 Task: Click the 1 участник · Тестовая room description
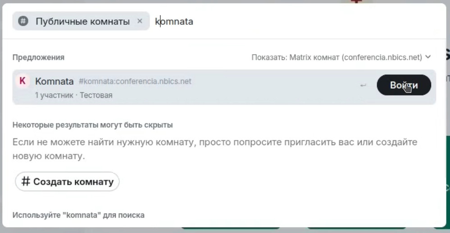[x=74, y=95]
